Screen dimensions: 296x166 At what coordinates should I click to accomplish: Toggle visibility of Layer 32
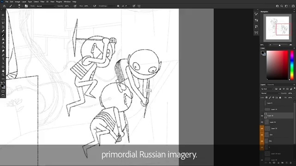(x=262, y=116)
